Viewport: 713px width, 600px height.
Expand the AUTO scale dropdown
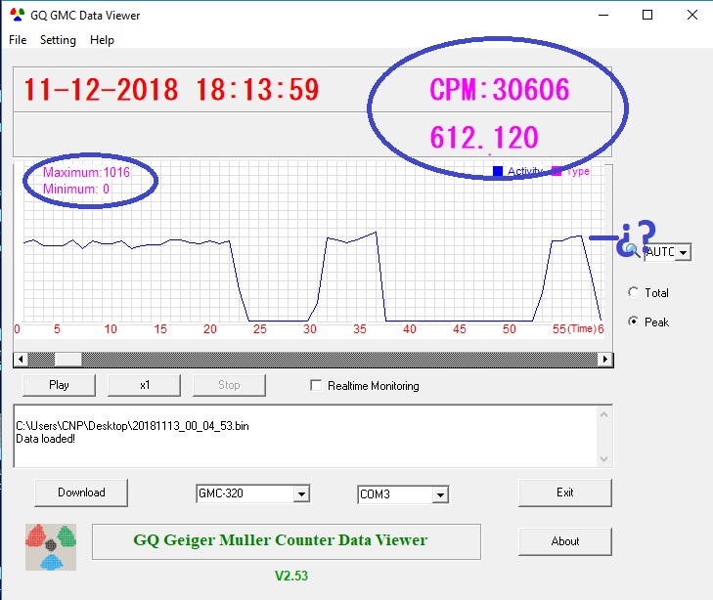click(x=683, y=252)
